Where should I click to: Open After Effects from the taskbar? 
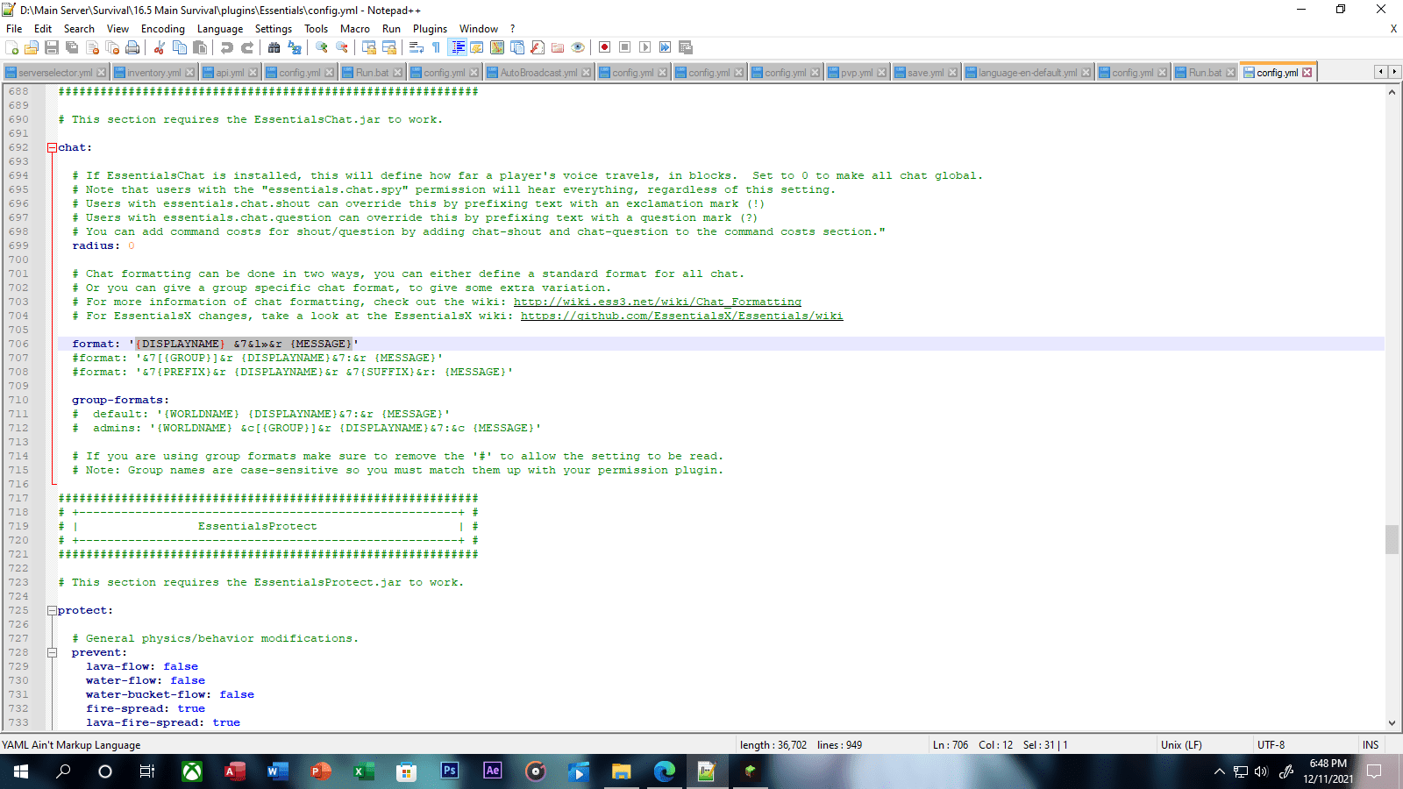click(x=493, y=771)
